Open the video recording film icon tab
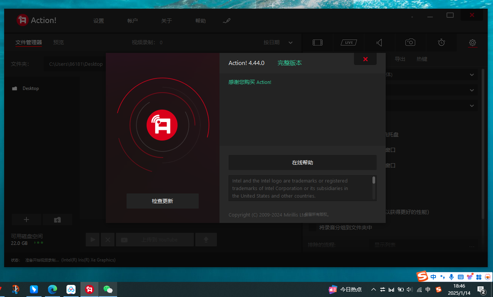The height and width of the screenshot is (297, 493). click(x=318, y=42)
